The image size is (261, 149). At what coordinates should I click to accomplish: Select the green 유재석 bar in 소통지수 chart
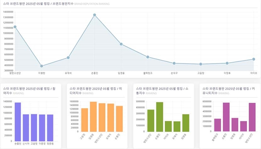(177, 127)
